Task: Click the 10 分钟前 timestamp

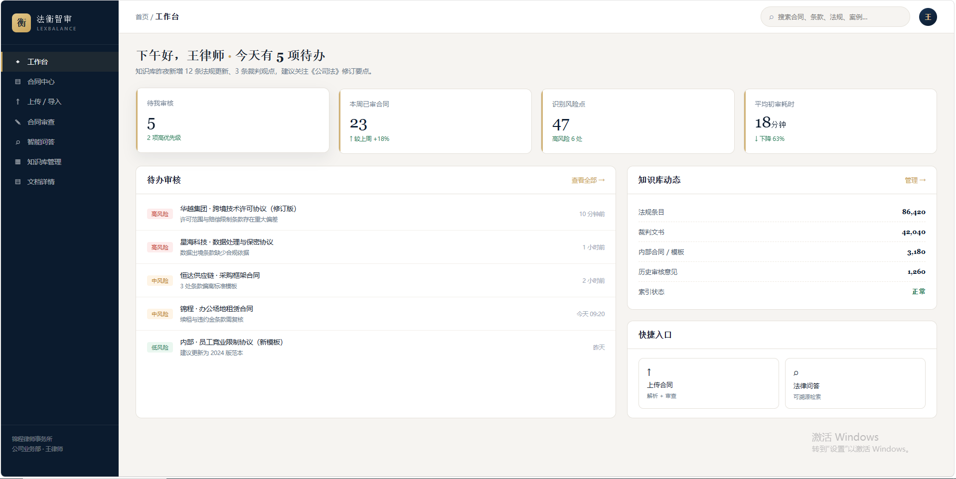Action: click(x=592, y=214)
